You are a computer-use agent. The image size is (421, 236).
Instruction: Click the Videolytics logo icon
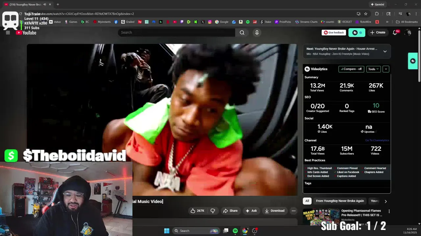tap(307, 69)
